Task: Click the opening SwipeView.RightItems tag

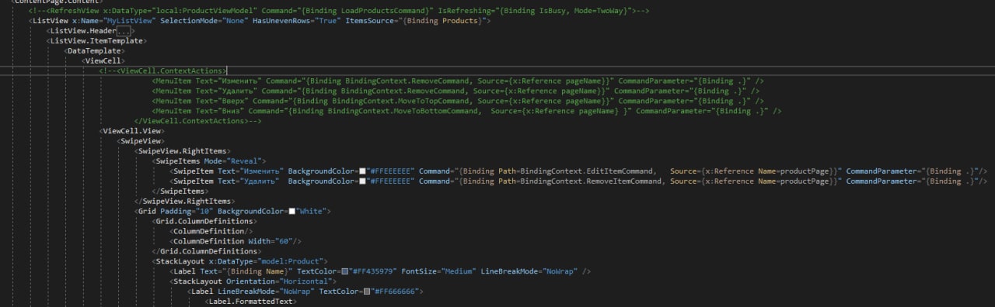Action: pyautogui.click(x=183, y=151)
